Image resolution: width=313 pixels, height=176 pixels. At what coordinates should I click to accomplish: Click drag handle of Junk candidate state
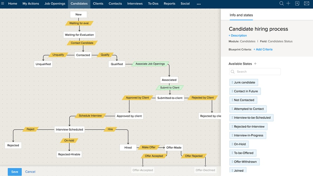coord(232,82)
